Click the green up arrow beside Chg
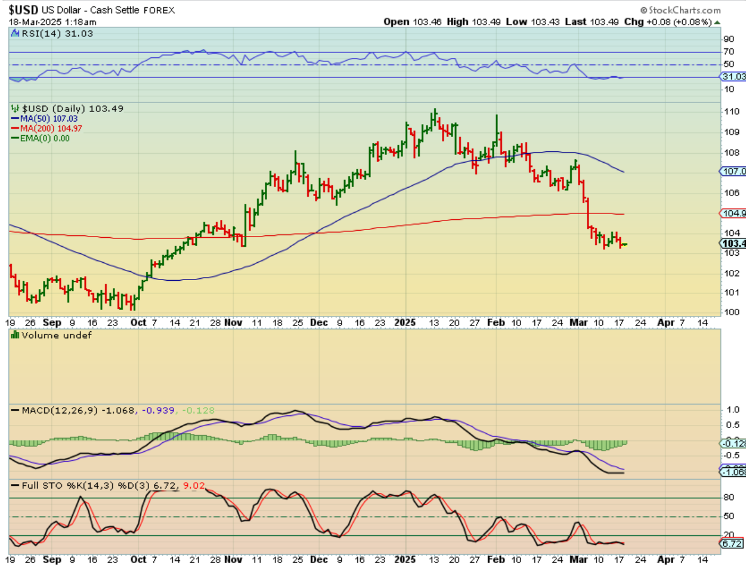 point(717,22)
